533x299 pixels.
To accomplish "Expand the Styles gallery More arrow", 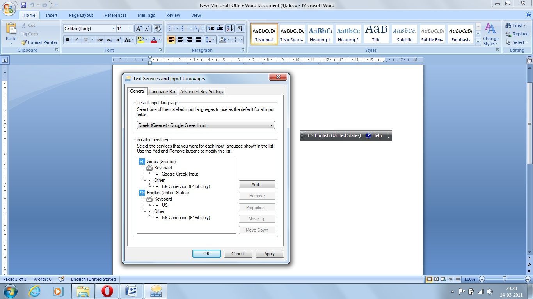I will point(478,41).
